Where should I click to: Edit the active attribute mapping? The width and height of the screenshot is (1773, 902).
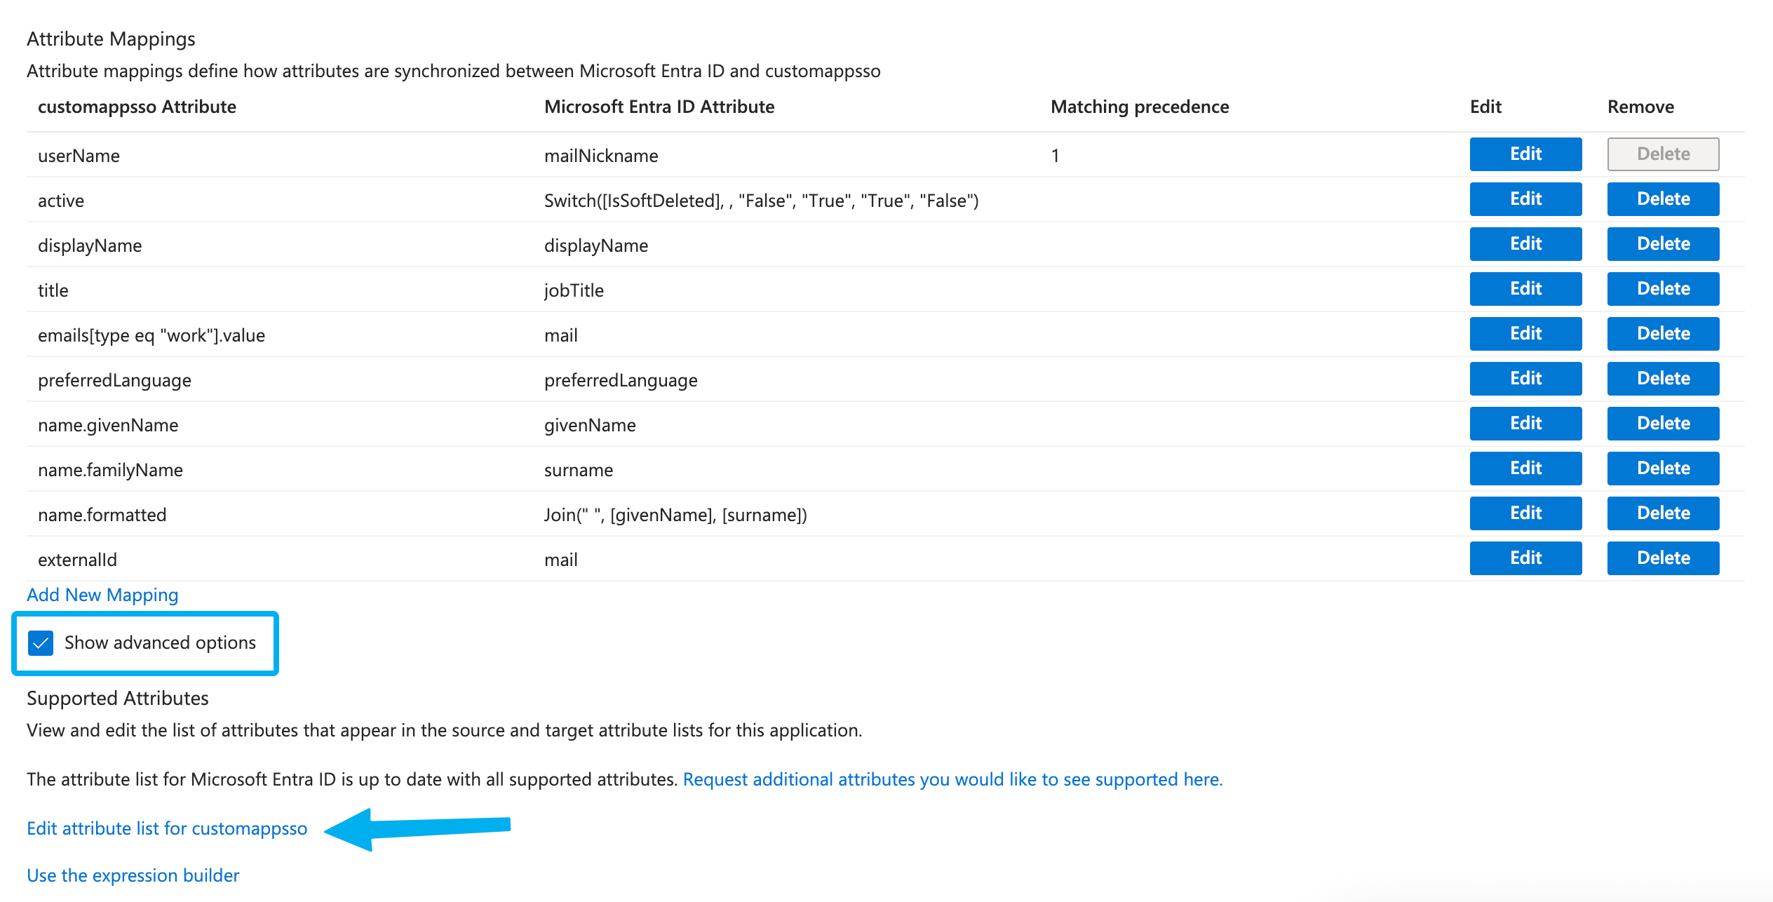pos(1525,199)
